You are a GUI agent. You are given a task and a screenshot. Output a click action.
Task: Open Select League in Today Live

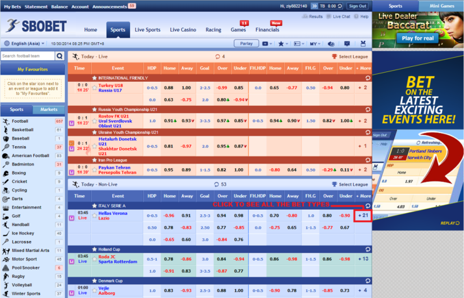tap(350, 56)
